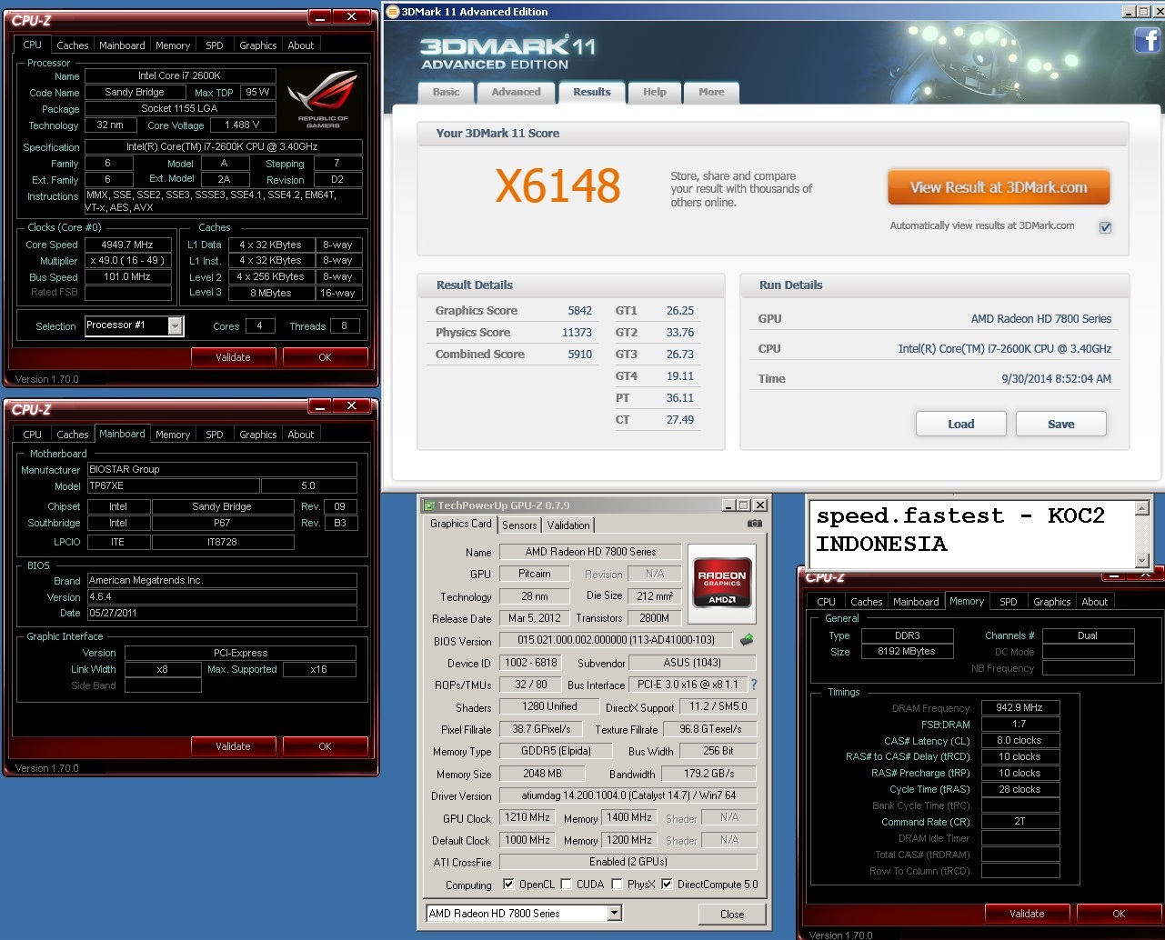Switch to the Advanced tab in 3DMark
Viewport: 1165px width, 940px height.
[x=516, y=92]
